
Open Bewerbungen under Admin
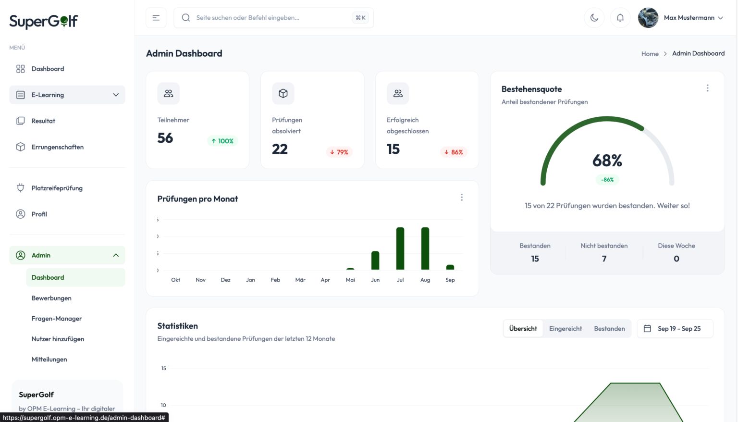pos(75,298)
